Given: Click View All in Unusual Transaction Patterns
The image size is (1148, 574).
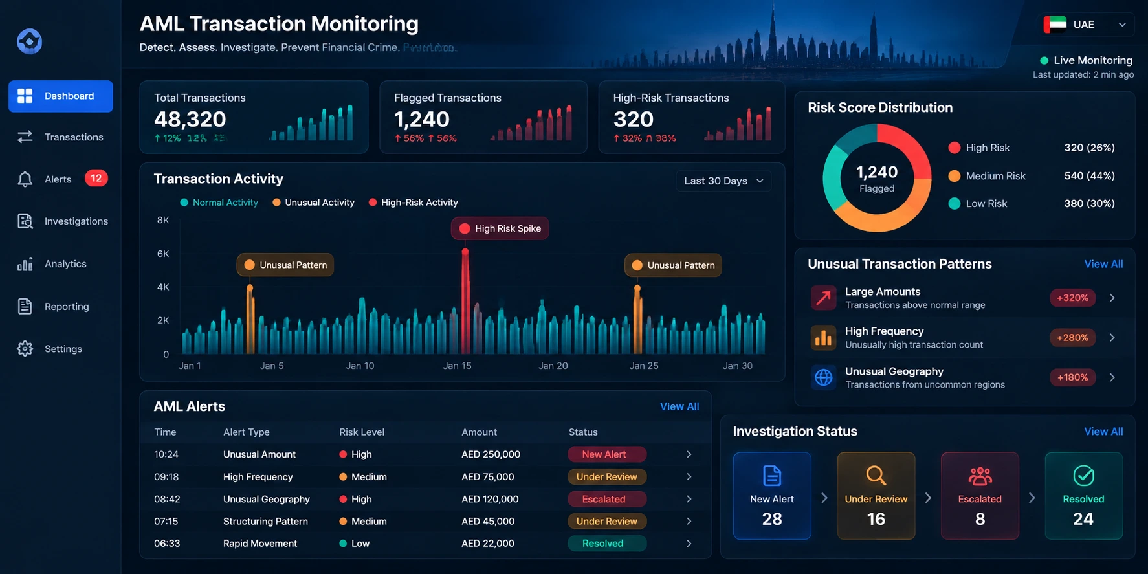Looking at the screenshot, I should (x=1103, y=264).
